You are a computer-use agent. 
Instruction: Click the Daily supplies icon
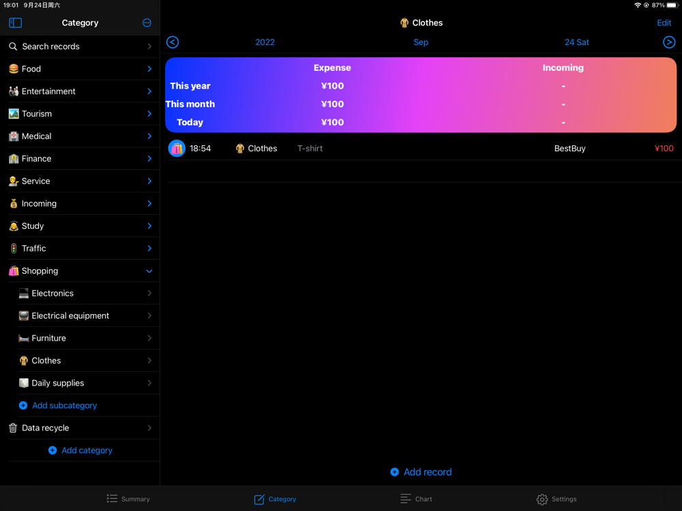(23, 383)
